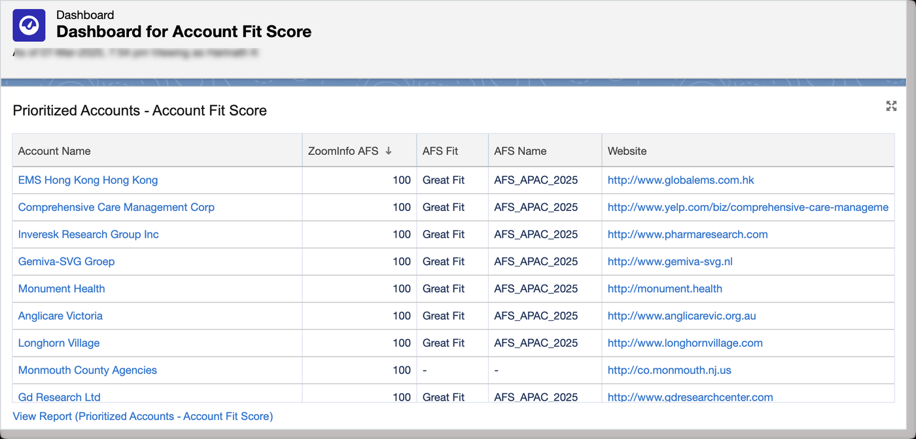Select Great Fit cell for Monument Health

[x=452, y=289]
